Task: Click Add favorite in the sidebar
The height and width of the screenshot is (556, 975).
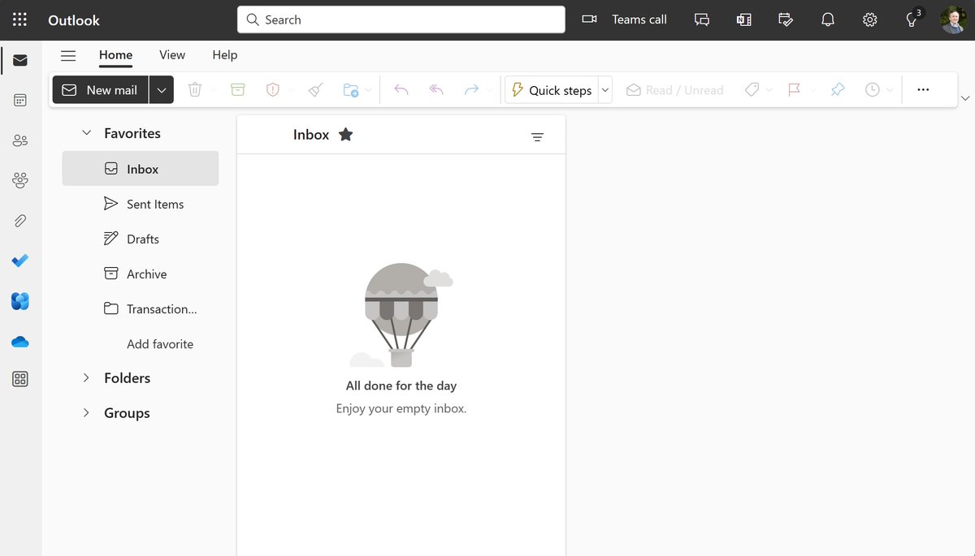Action: 159,343
